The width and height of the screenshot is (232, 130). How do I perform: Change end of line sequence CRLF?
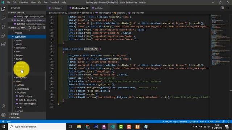(211, 122)
